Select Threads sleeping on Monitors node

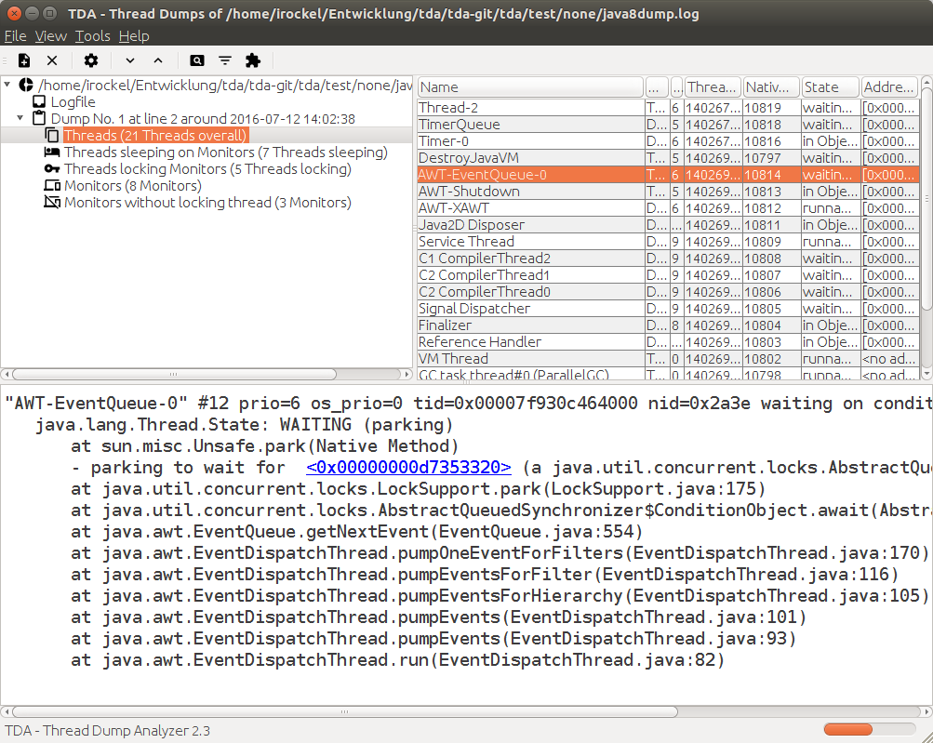tap(225, 152)
